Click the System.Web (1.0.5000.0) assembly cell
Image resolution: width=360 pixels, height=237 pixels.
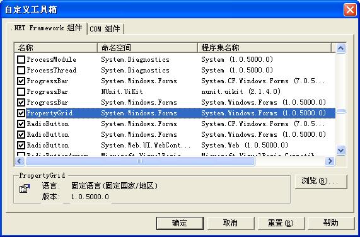click(x=245, y=145)
